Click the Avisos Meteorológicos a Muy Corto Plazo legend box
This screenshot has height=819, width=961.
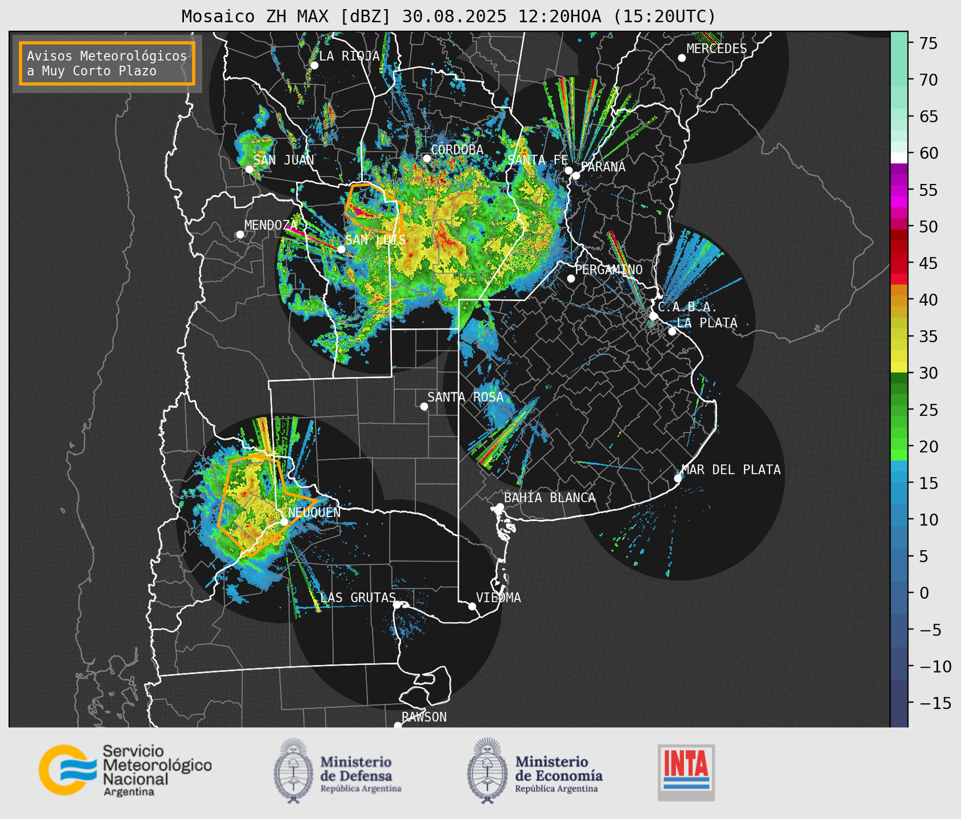tap(107, 63)
